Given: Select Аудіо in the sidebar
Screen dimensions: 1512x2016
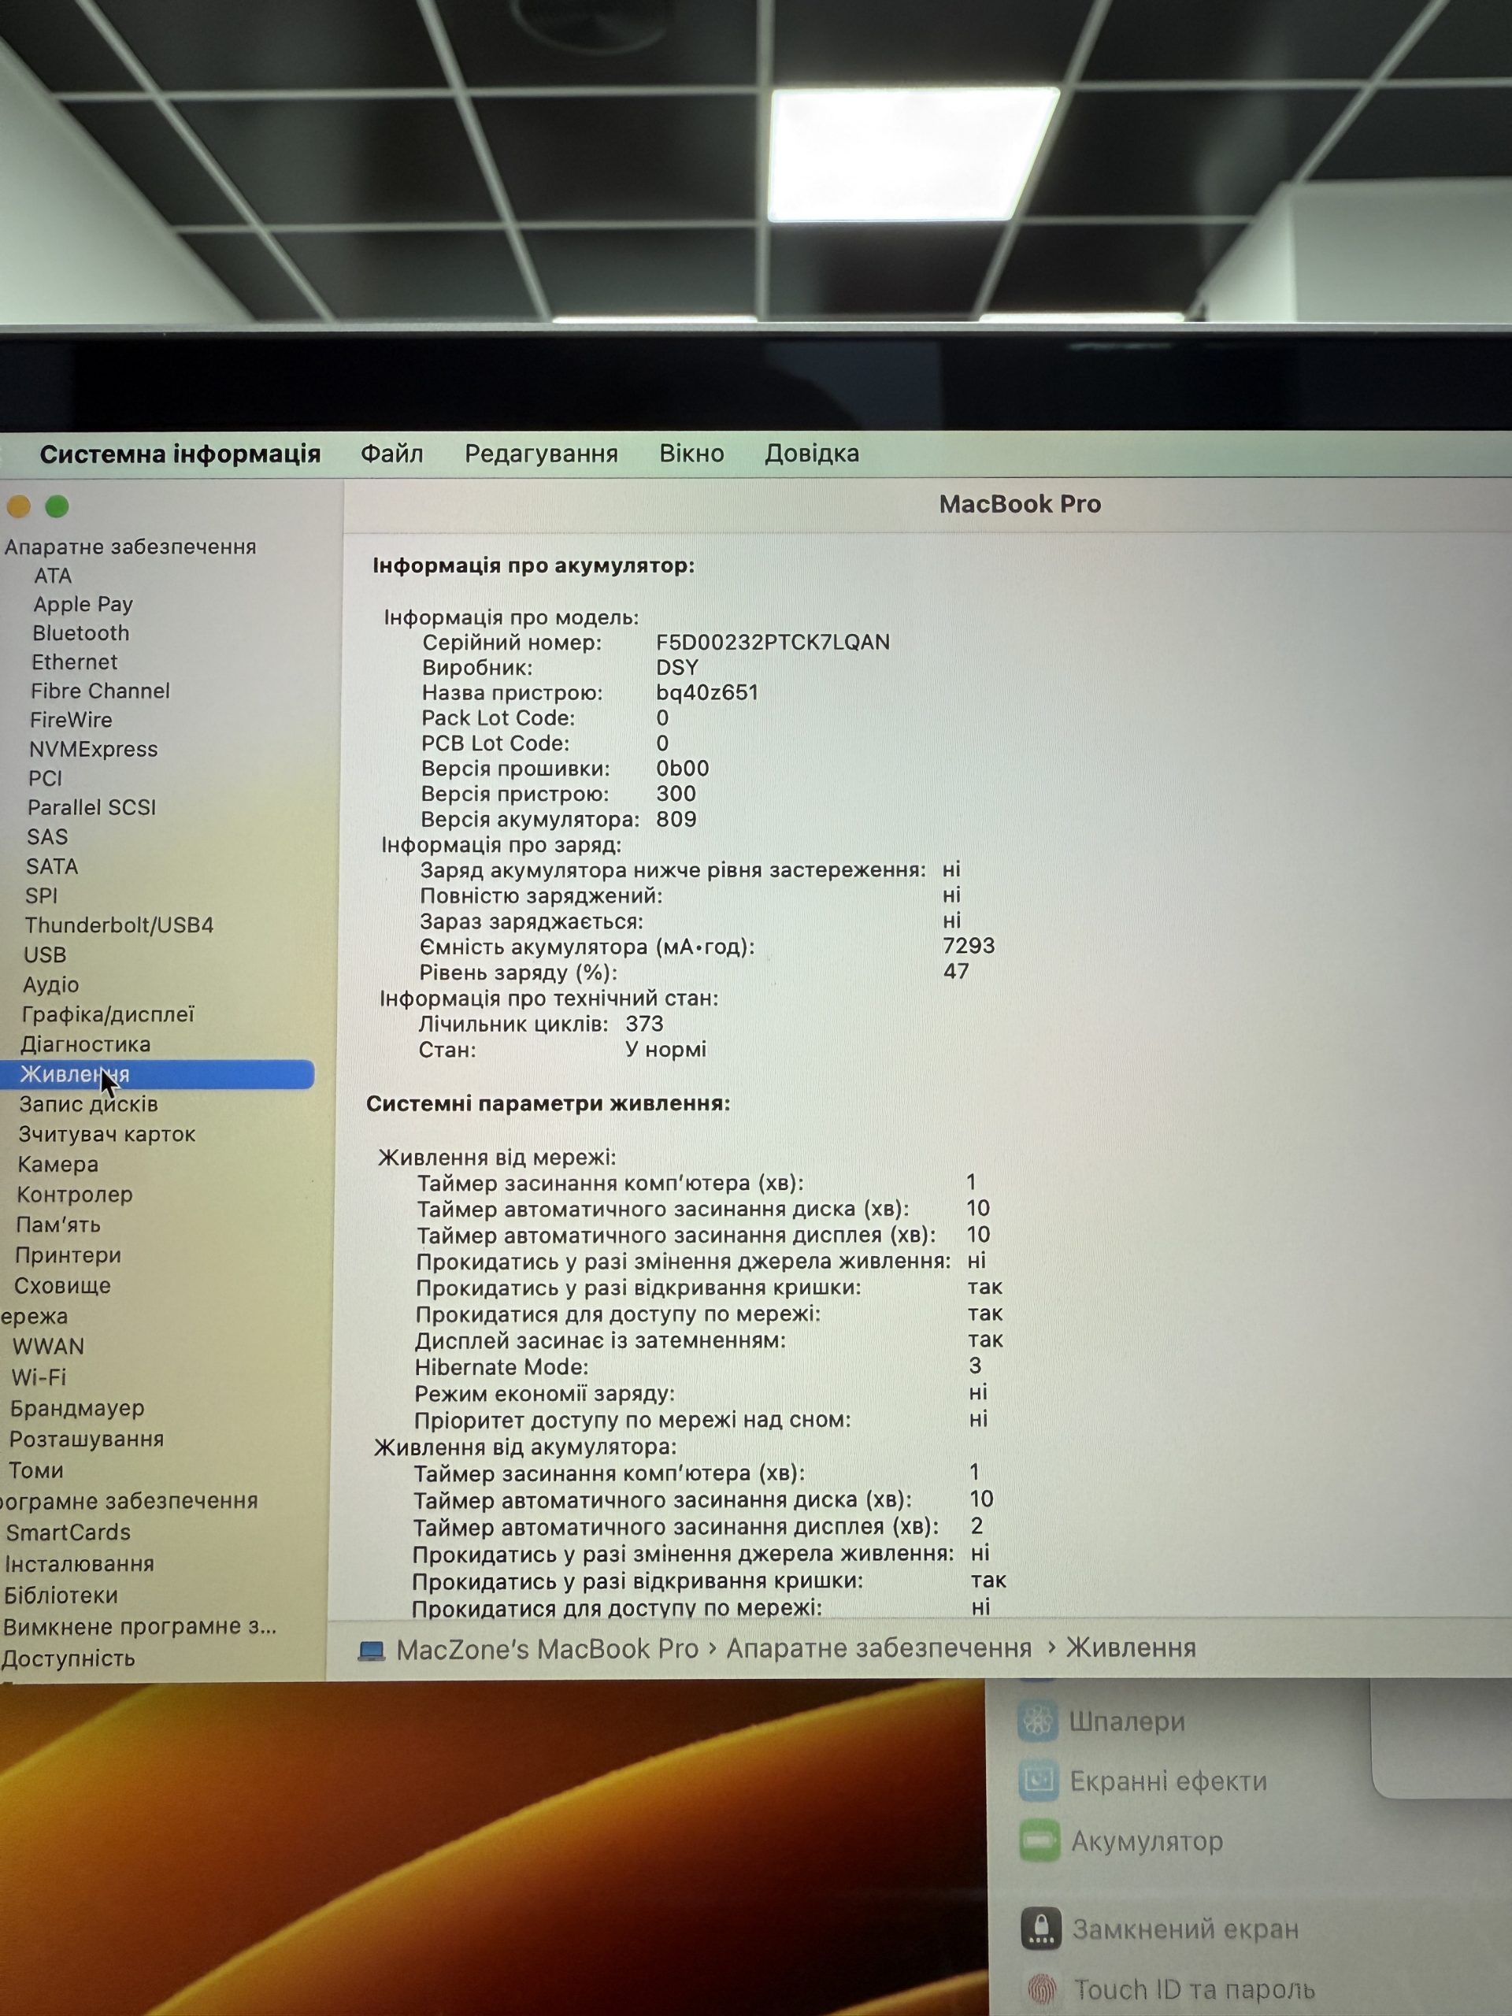Looking at the screenshot, I should point(51,984).
